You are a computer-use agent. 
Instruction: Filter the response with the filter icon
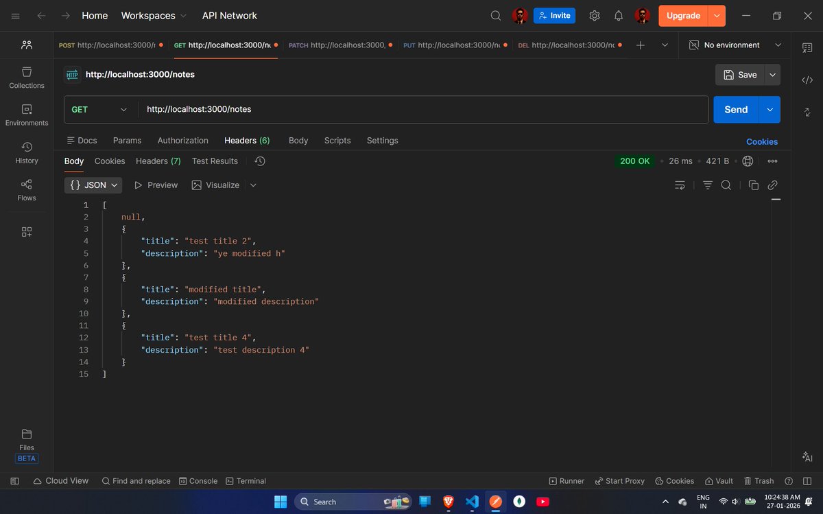708,185
